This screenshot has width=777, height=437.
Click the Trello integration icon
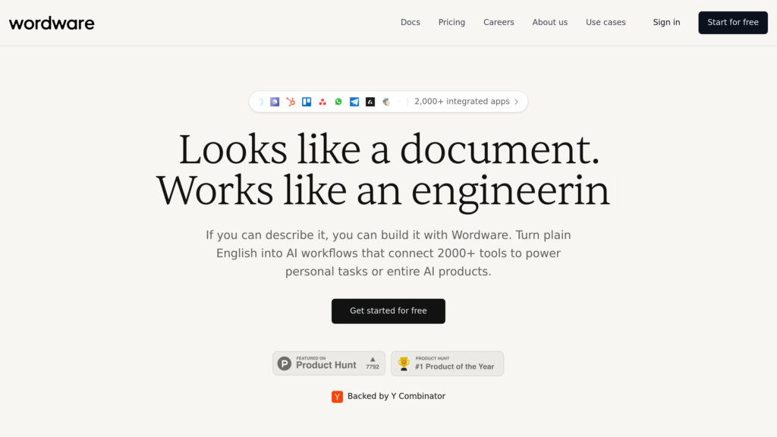307,102
